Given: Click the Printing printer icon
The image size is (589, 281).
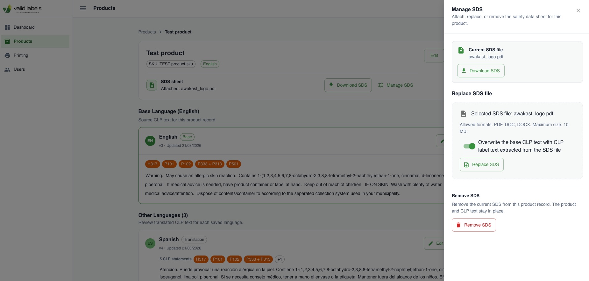Looking at the screenshot, I should point(7,55).
